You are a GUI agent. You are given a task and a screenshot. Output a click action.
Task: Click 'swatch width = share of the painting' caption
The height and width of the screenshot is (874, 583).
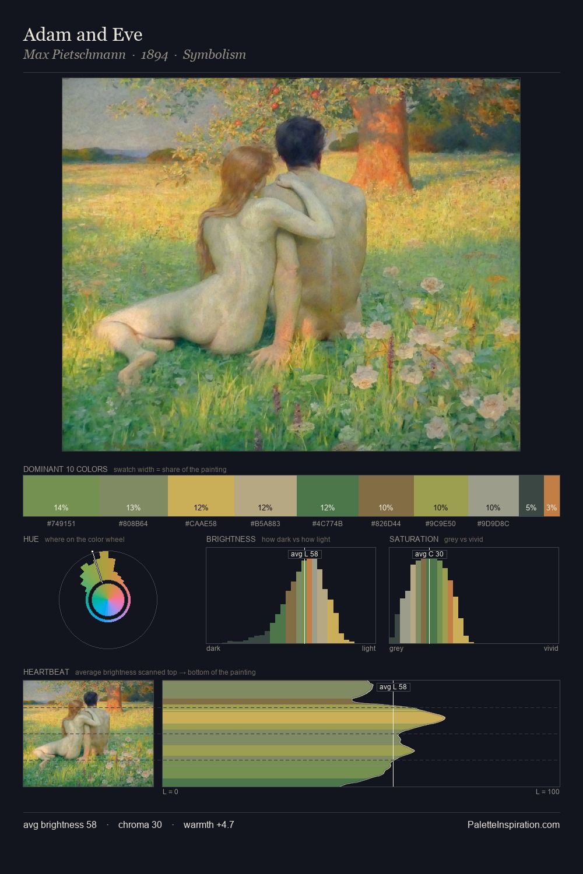[170, 470]
